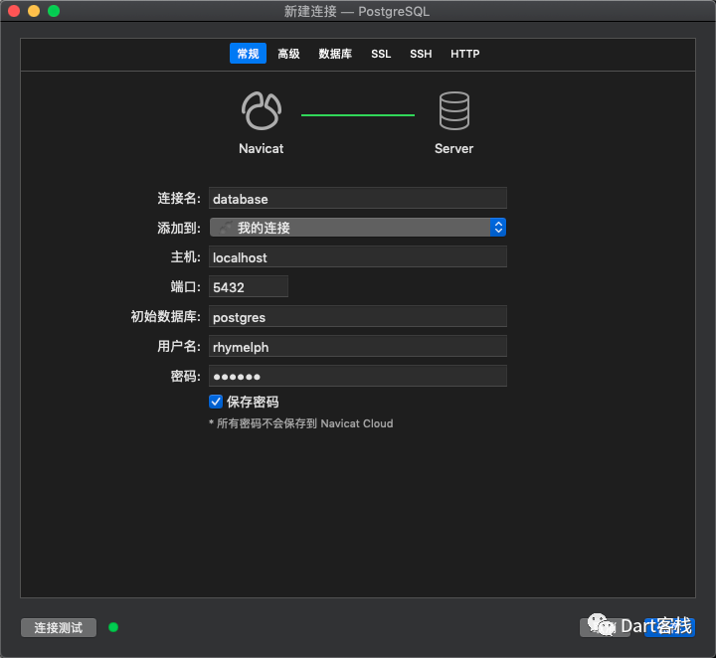Open the 数据库 tab
This screenshot has width=716, height=658.
pos(335,54)
